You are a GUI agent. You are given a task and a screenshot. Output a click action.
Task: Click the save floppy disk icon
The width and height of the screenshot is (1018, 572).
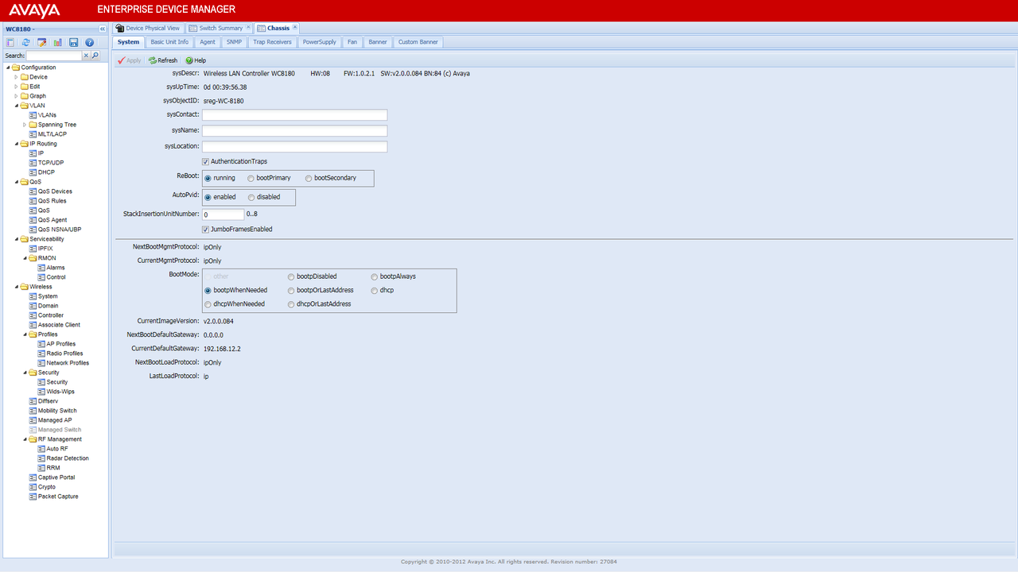point(73,42)
